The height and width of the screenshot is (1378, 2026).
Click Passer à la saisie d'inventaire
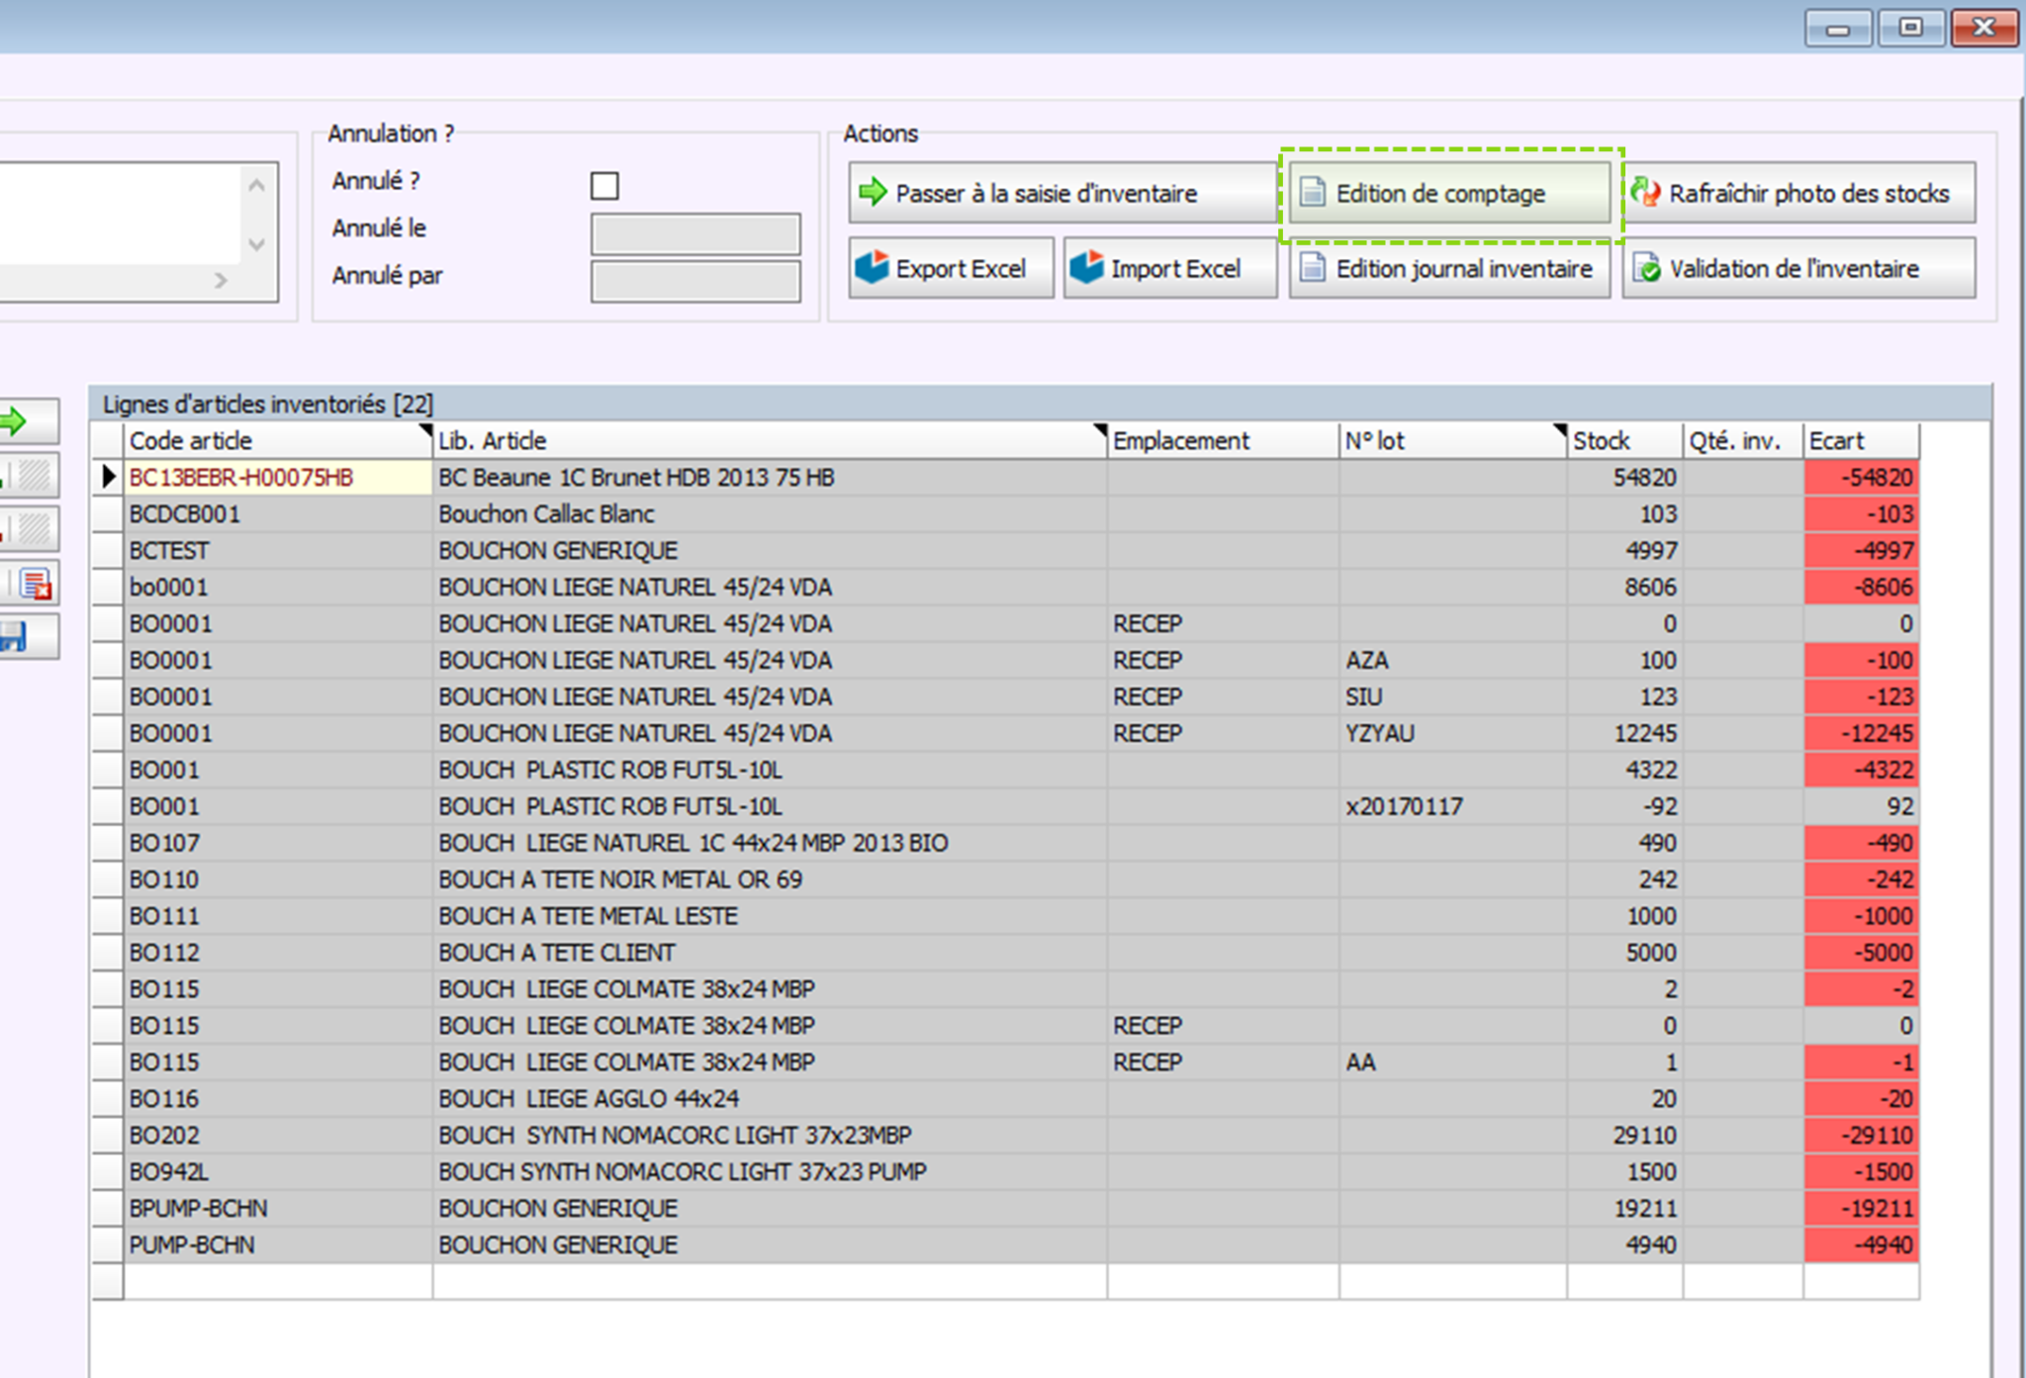coord(1060,194)
